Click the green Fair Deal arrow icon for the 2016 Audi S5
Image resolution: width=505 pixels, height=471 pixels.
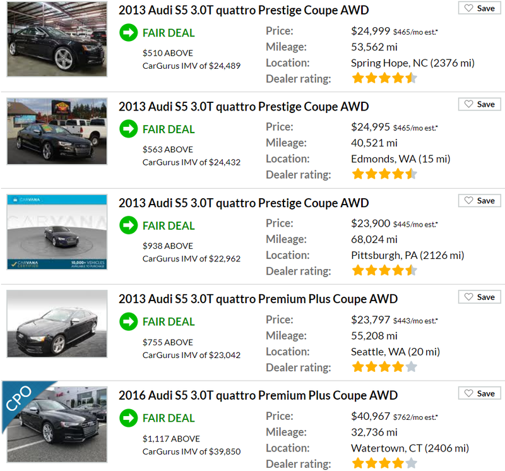(129, 418)
